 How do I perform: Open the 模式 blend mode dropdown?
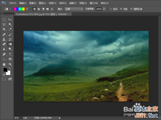(74, 9)
